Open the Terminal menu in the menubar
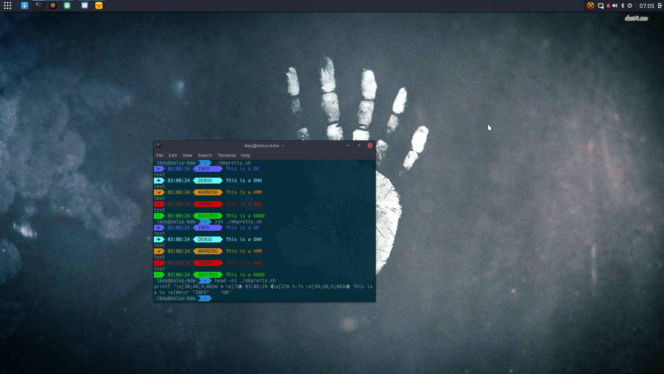 [227, 155]
